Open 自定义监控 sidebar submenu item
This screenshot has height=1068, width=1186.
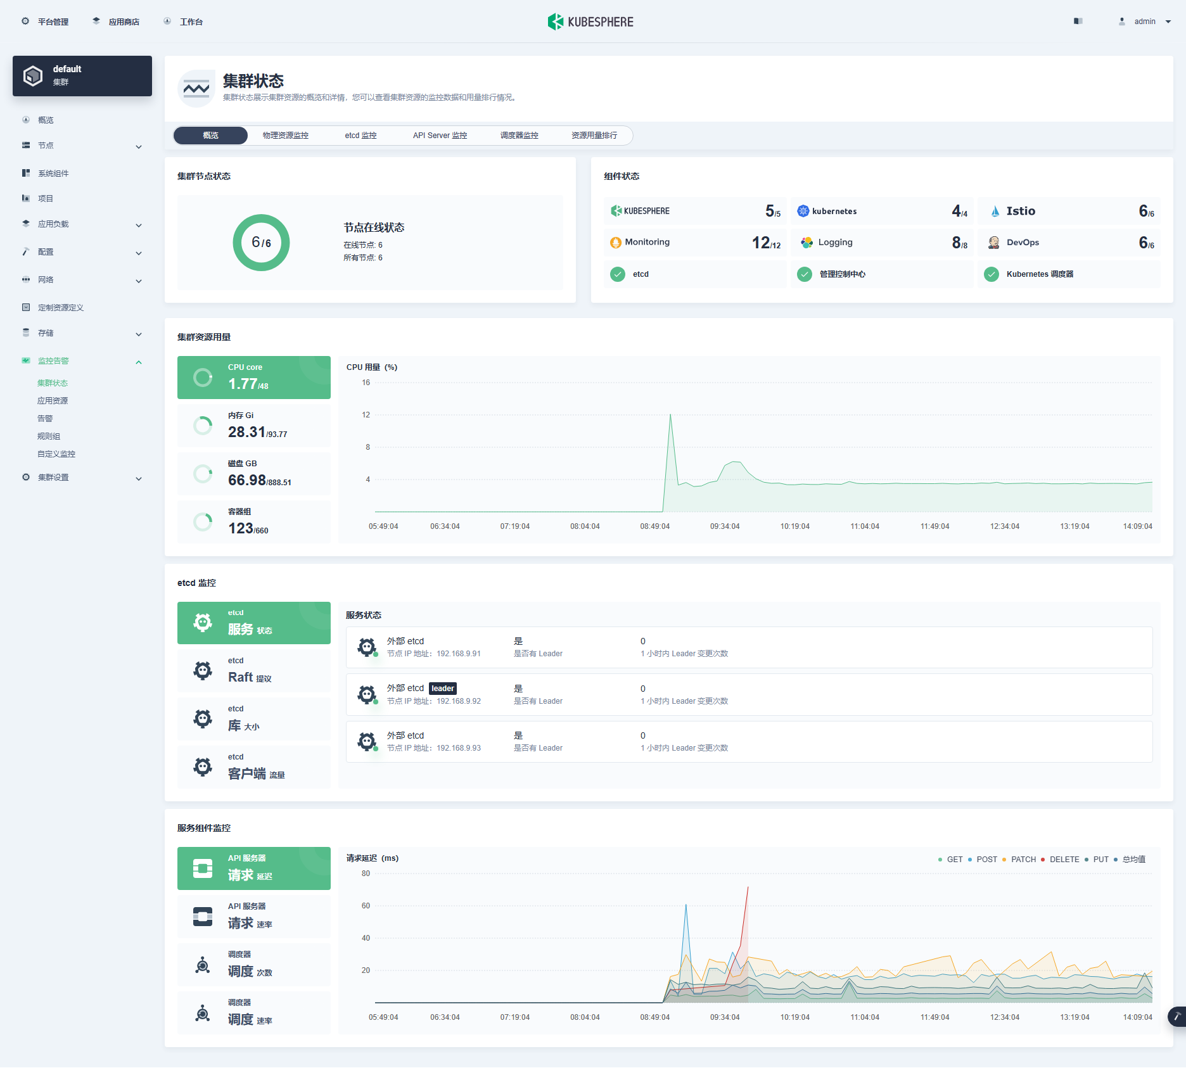pyautogui.click(x=56, y=454)
